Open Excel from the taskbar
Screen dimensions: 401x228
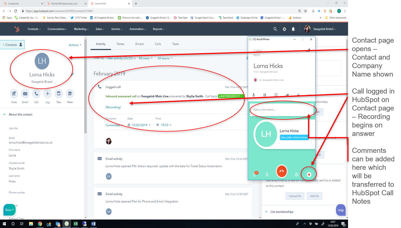point(76,224)
